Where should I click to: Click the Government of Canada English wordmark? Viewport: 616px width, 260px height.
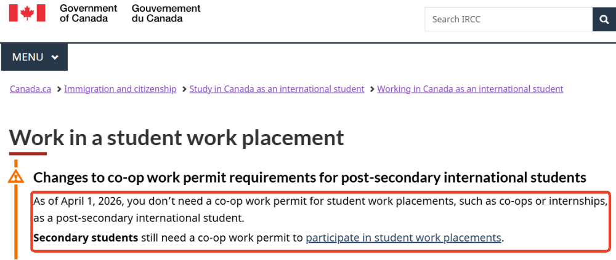click(x=88, y=13)
